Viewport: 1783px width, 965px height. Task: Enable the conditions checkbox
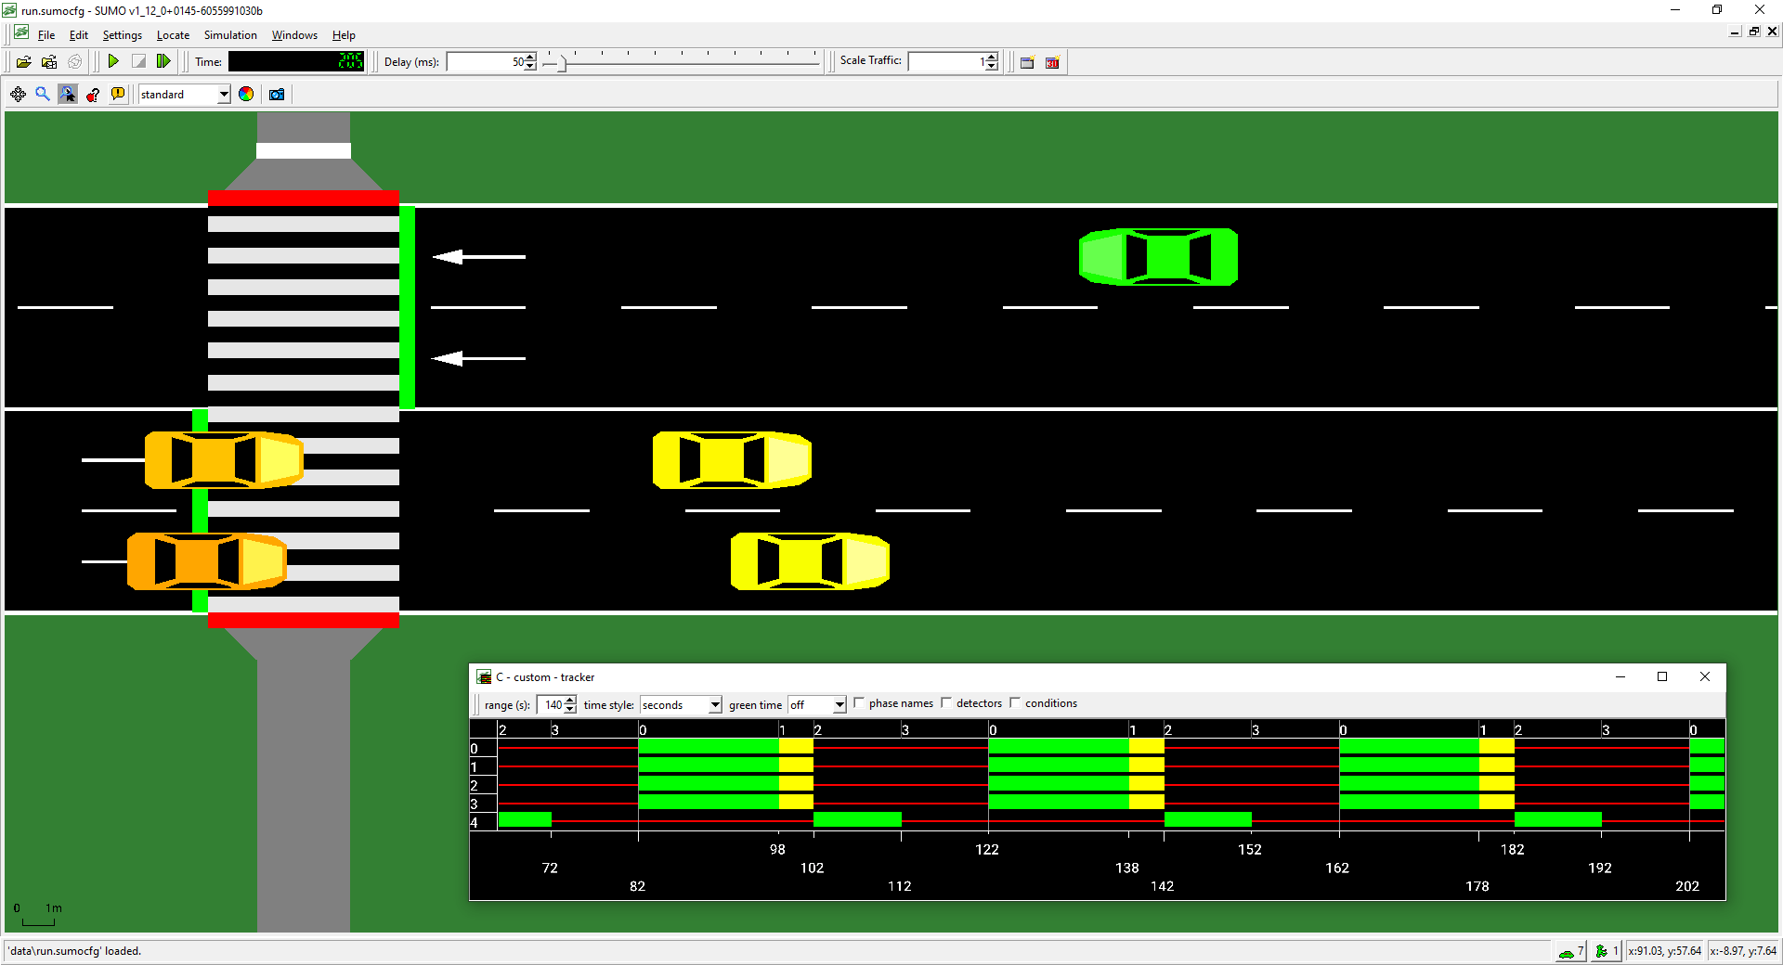pos(1015,702)
